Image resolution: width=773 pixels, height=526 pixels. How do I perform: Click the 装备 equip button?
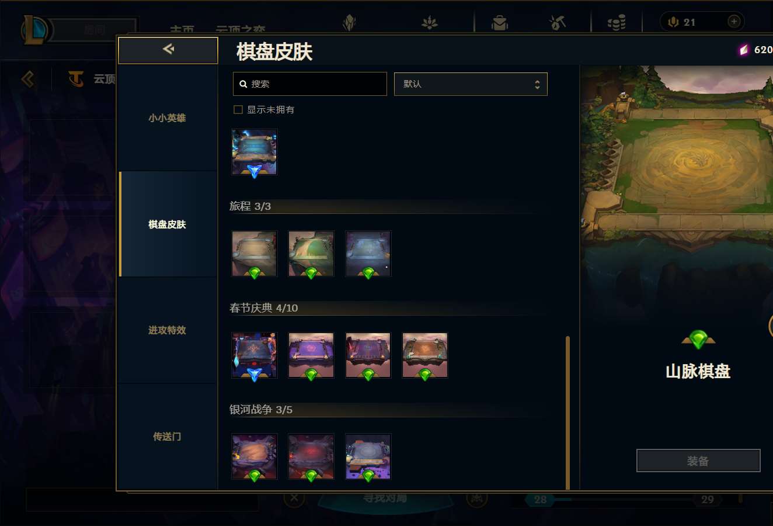point(698,461)
